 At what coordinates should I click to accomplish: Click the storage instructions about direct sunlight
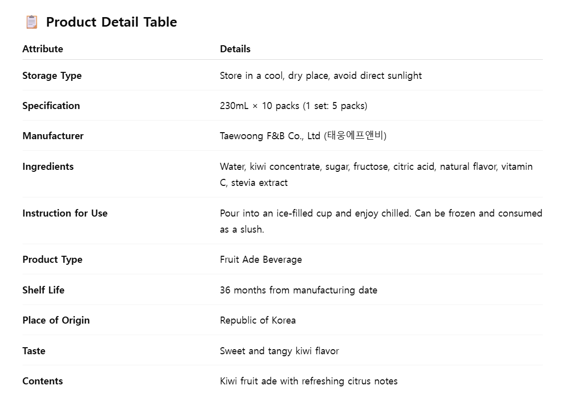coord(320,75)
